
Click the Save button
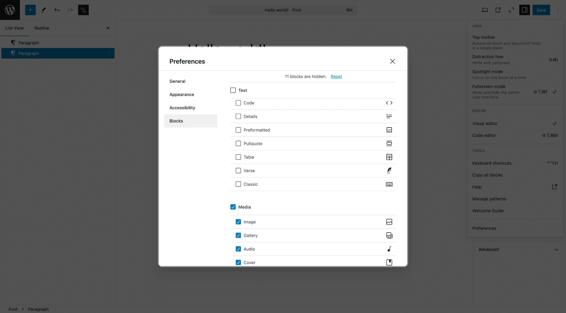(541, 10)
